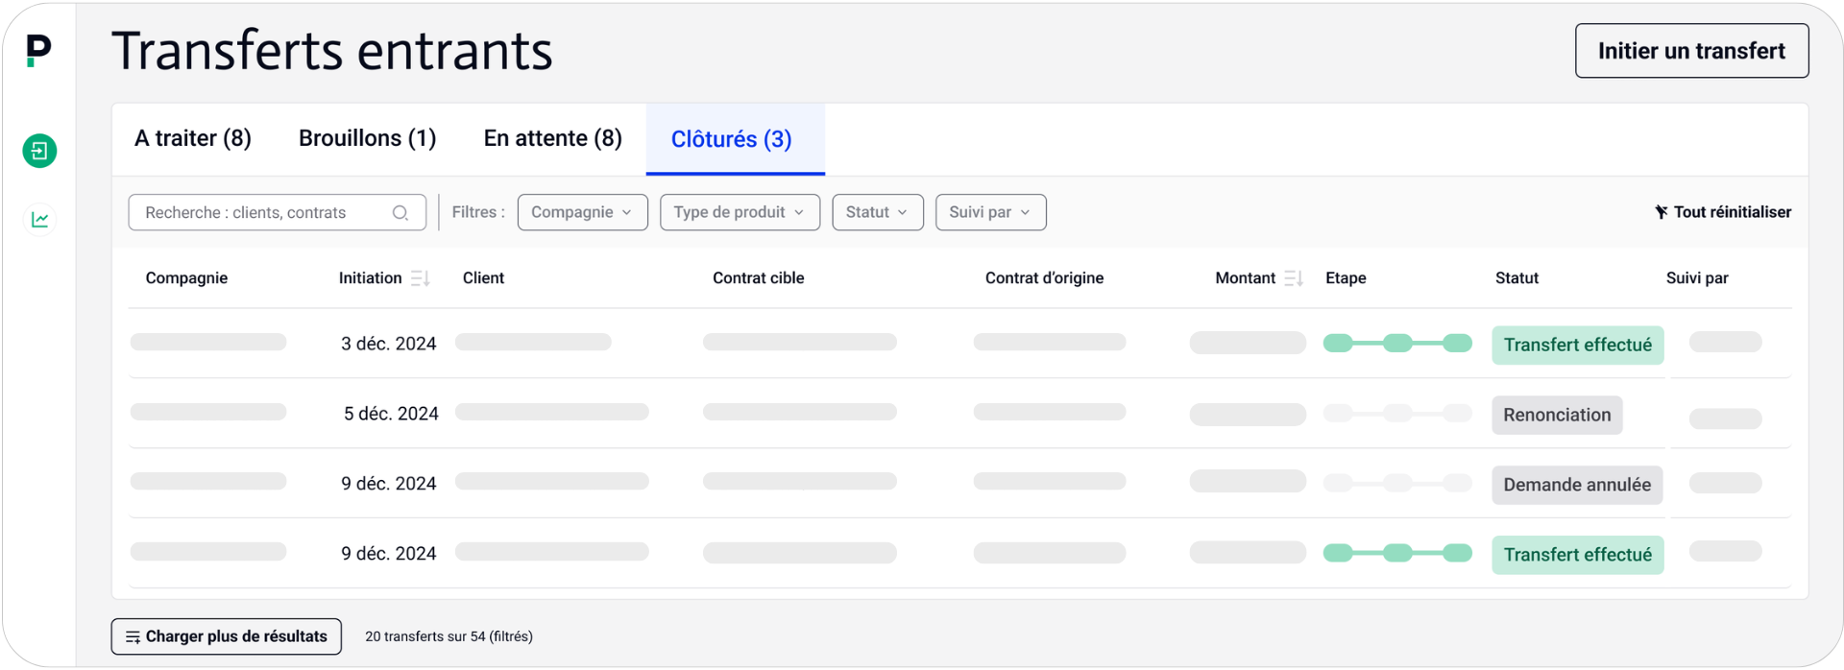Click Initier un transfert button
The height and width of the screenshot is (670, 1844).
tap(1691, 51)
